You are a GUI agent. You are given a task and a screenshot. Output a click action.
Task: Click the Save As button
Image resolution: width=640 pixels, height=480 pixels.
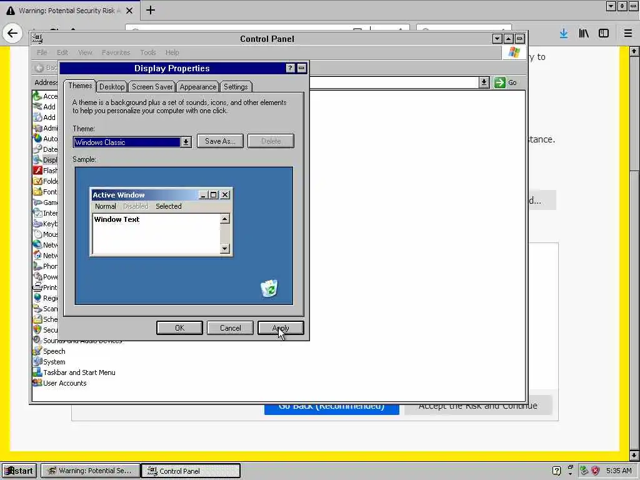220,141
